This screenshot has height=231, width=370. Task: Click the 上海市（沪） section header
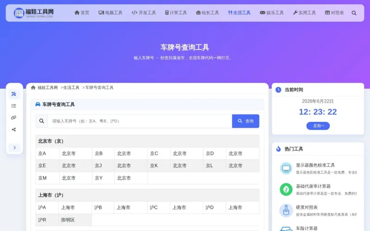pos(147,195)
